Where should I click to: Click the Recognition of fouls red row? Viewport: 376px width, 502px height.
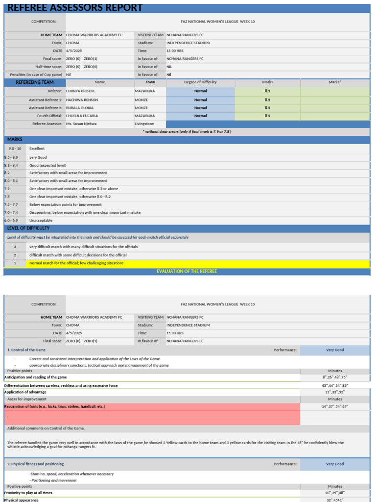point(152,406)
